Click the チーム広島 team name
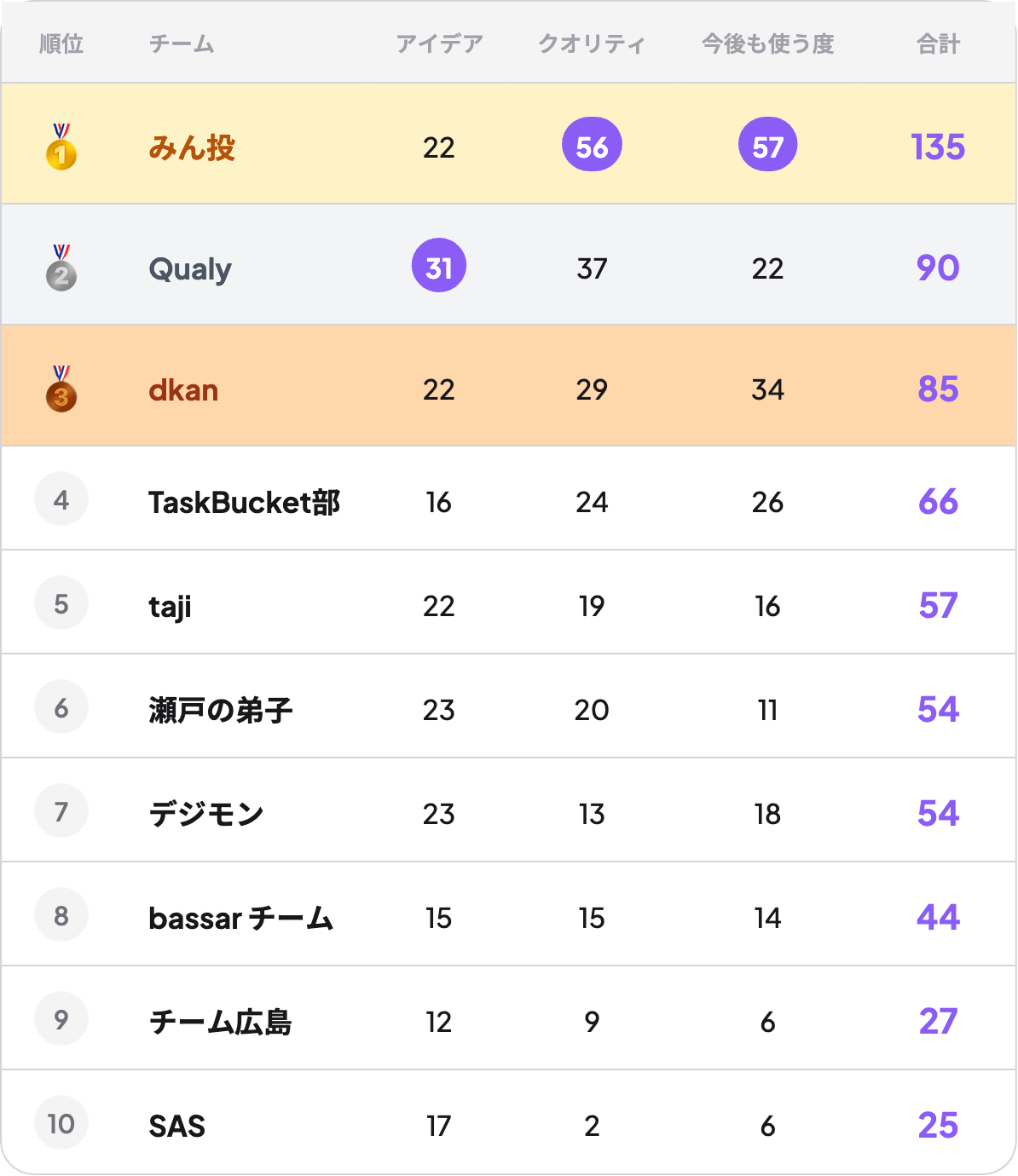This screenshot has width=1018, height=1176. tap(221, 1022)
